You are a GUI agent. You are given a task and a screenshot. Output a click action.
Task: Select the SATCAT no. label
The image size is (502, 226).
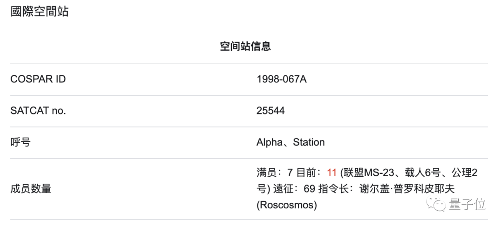(x=38, y=111)
